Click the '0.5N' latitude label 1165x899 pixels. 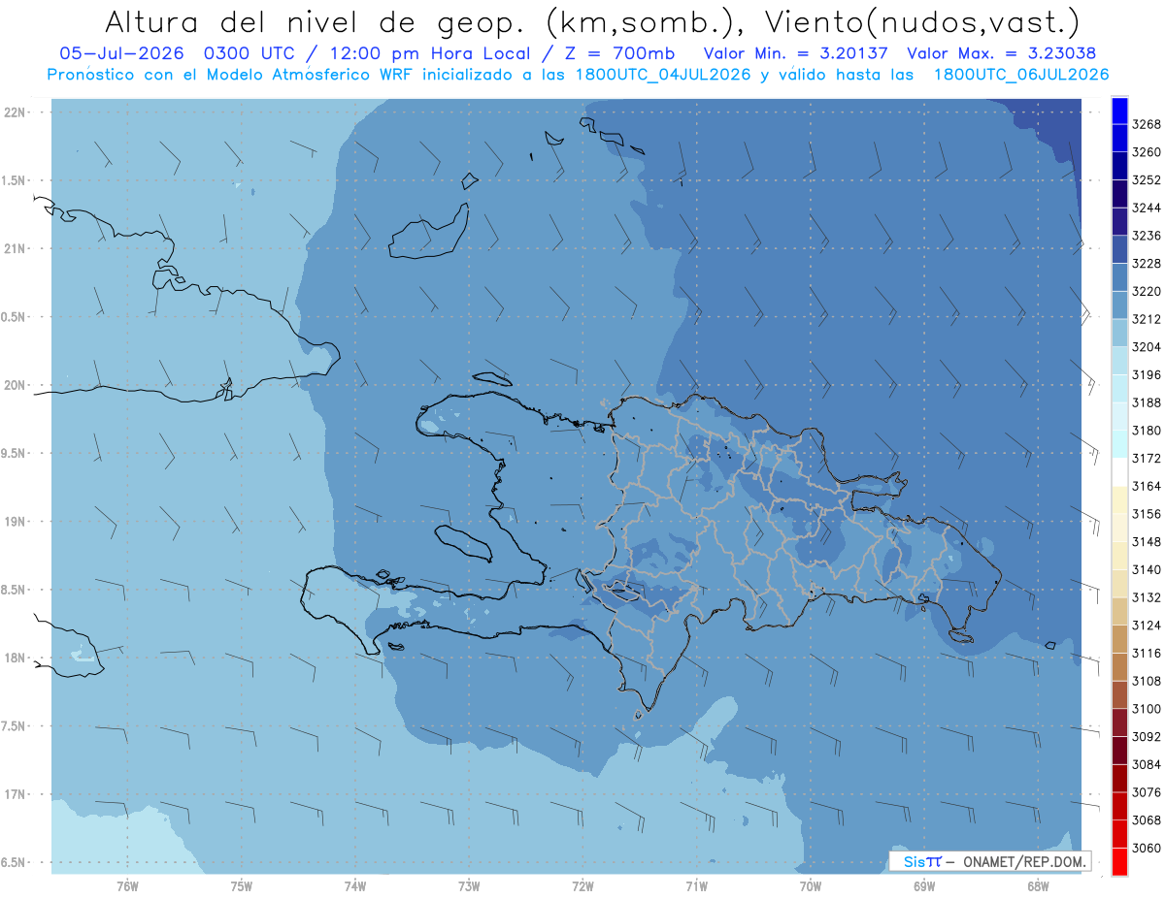[x=15, y=317]
